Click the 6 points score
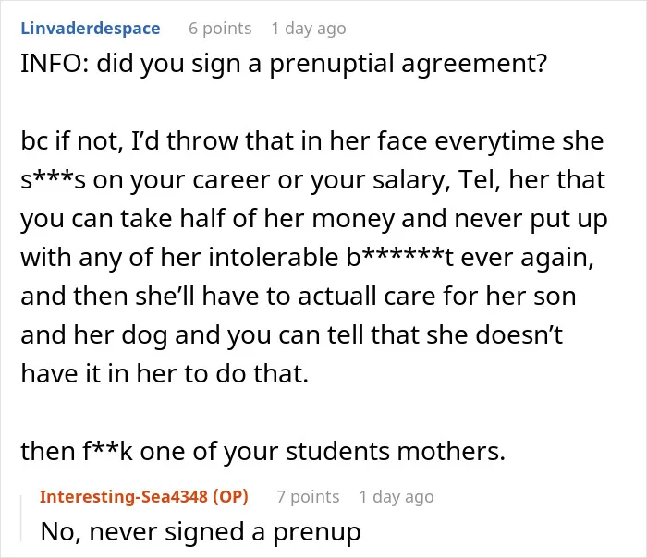 pyautogui.click(x=220, y=29)
